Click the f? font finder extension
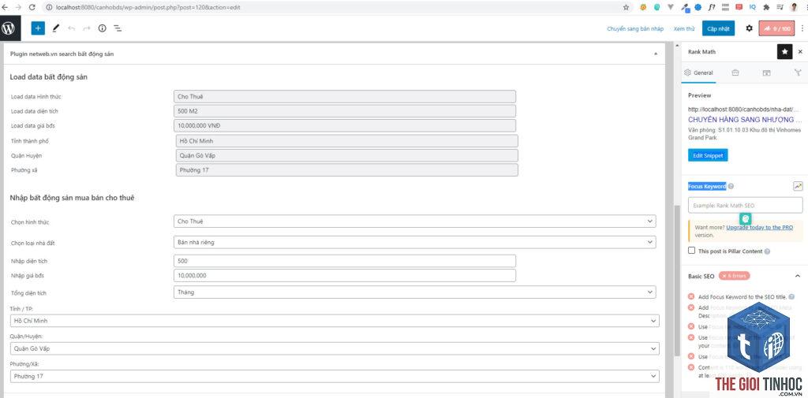Image resolution: width=808 pixels, height=398 pixels. click(x=712, y=7)
